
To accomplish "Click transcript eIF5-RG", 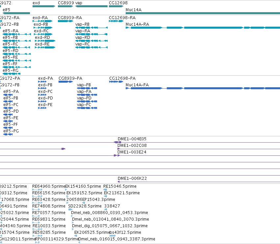I will coord(12,74).
